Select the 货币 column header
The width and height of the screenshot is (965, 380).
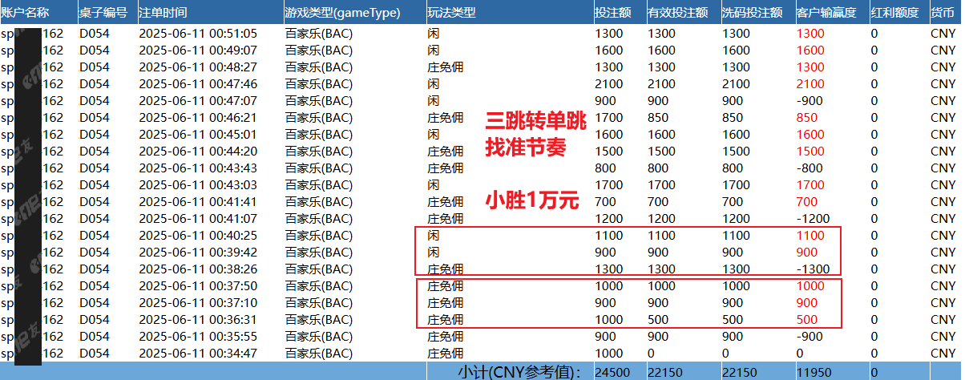click(x=943, y=14)
